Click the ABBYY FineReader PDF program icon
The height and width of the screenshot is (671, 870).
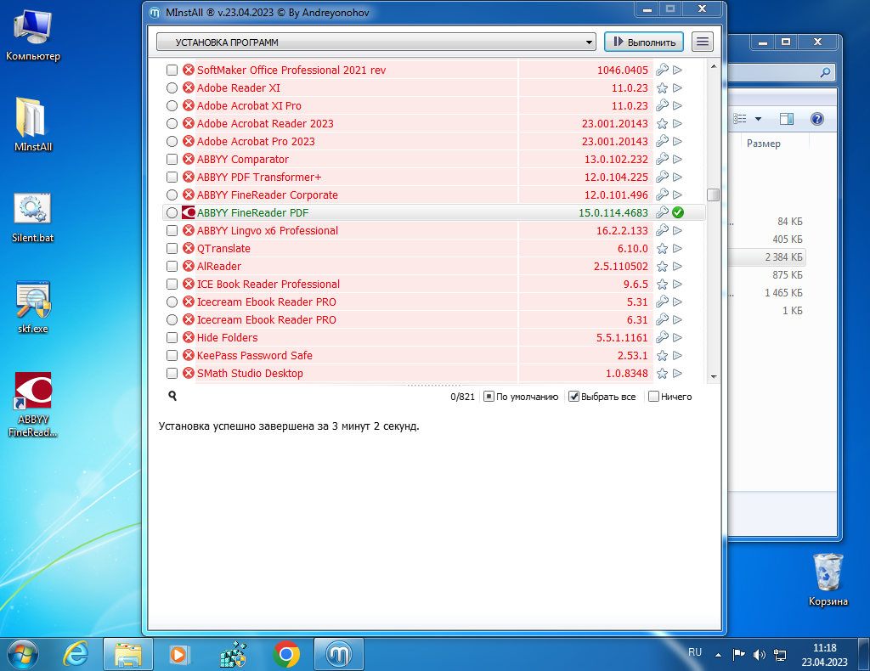(x=189, y=212)
